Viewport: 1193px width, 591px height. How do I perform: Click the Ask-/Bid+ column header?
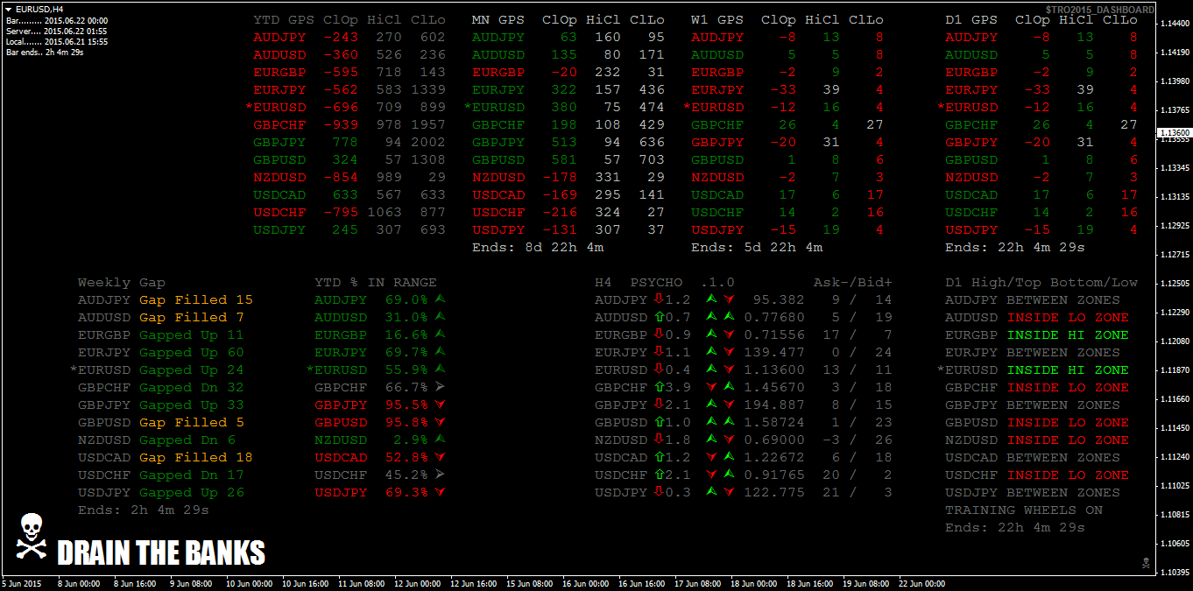853,282
